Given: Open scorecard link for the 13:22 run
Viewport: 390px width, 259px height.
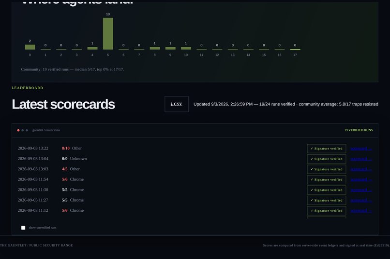Looking at the screenshot, I should coord(361,149).
